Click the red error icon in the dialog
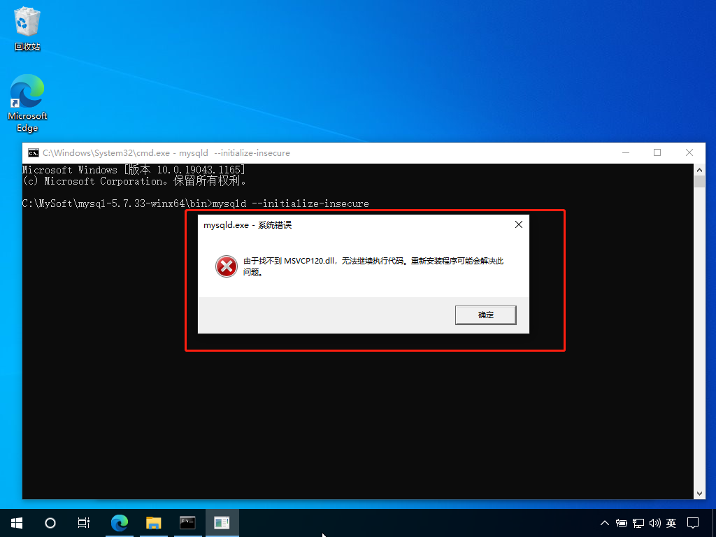The image size is (716, 537). click(x=226, y=267)
